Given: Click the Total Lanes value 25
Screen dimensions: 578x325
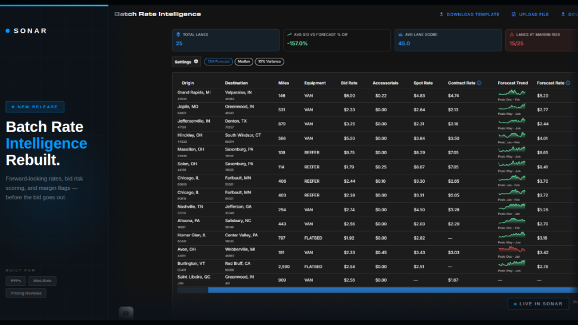Looking at the screenshot, I should 179,43.
